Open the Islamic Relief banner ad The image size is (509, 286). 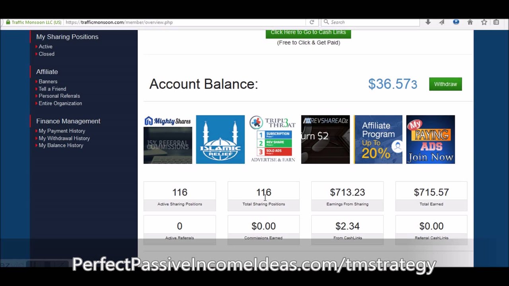[x=220, y=139]
